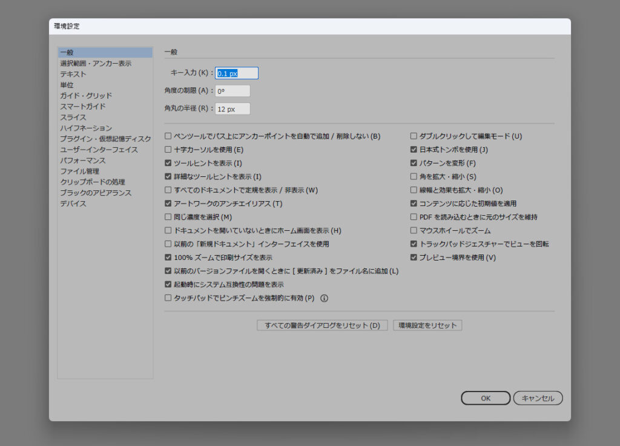This screenshot has width=620, height=446.
Task: Uncheck ツールヒントを表示 checkbox
Action: click(168, 163)
